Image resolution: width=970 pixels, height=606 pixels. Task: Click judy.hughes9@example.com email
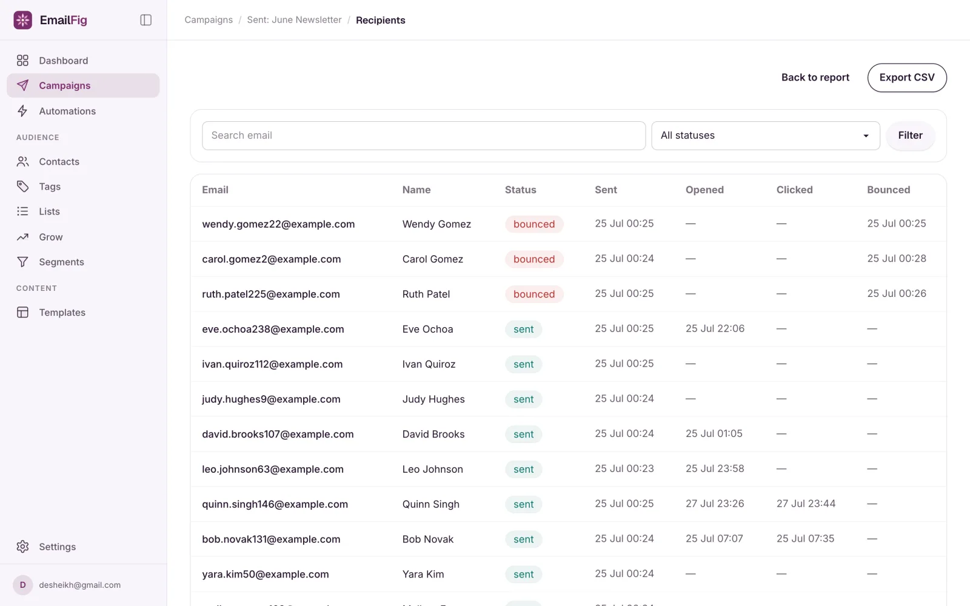(x=271, y=399)
